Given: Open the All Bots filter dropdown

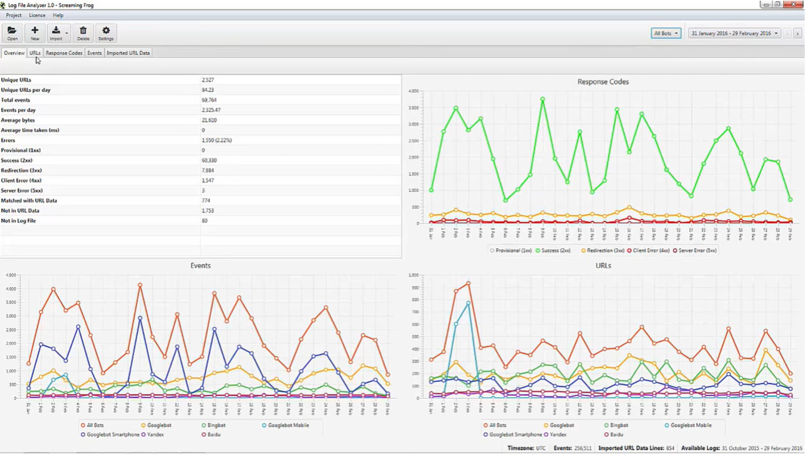Looking at the screenshot, I should coord(666,33).
